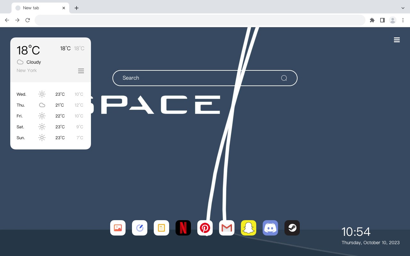Launch Pinterest from the dock
410x256 pixels.
tap(205, 228)
